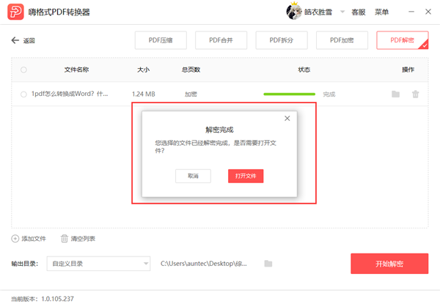Open the output folder icon in file row

(395, 94)
